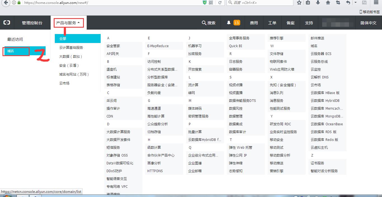Click the 移动版书签 bookmark item
This screenshot has height=197, width=382.
[370, 12]
